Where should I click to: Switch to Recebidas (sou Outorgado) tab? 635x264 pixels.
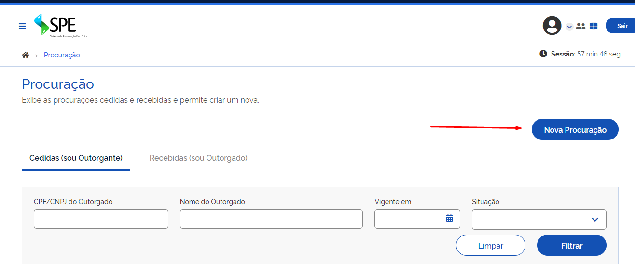tap(198, 158)
